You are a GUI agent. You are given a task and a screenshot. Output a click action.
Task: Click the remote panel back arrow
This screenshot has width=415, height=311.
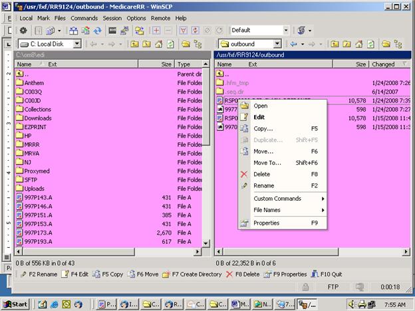(294, 44)
